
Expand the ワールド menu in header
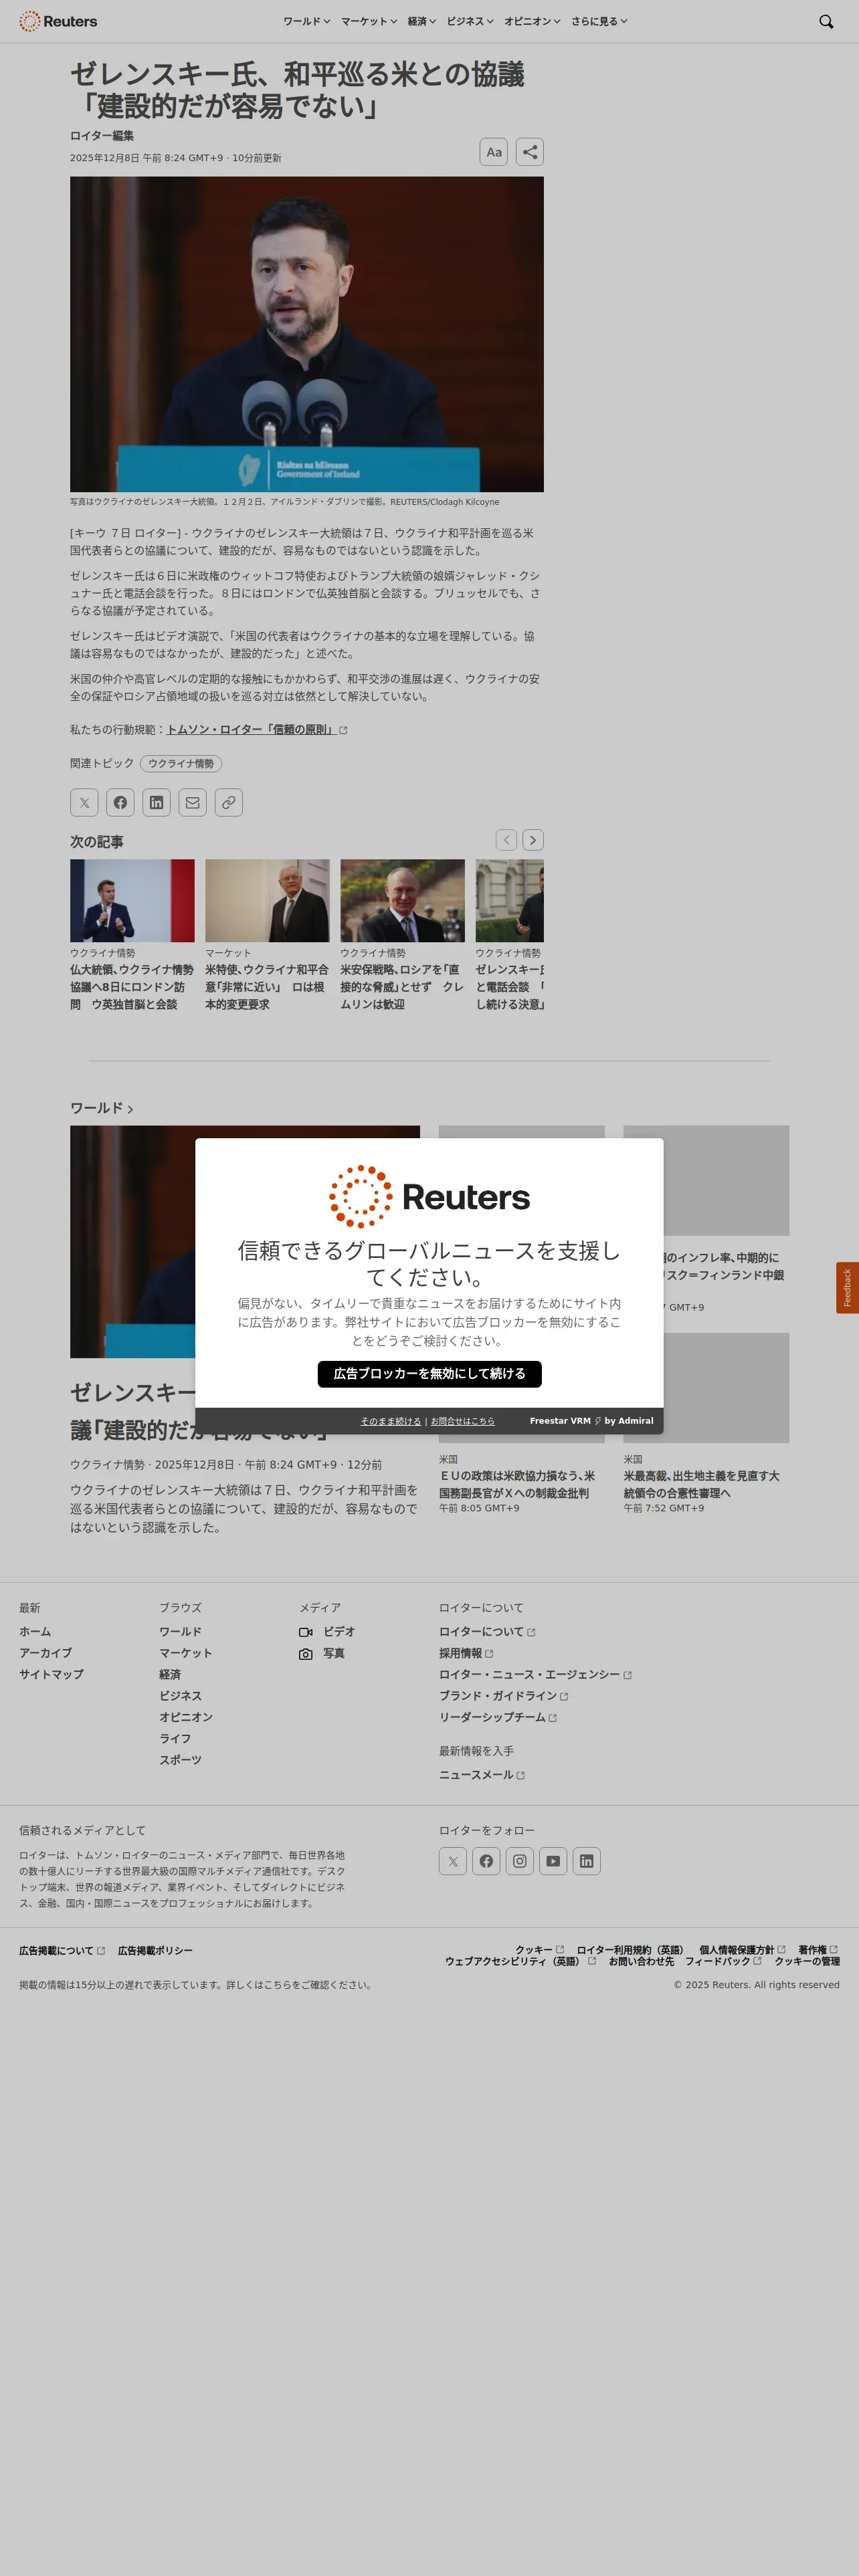(x=306, y=21)
